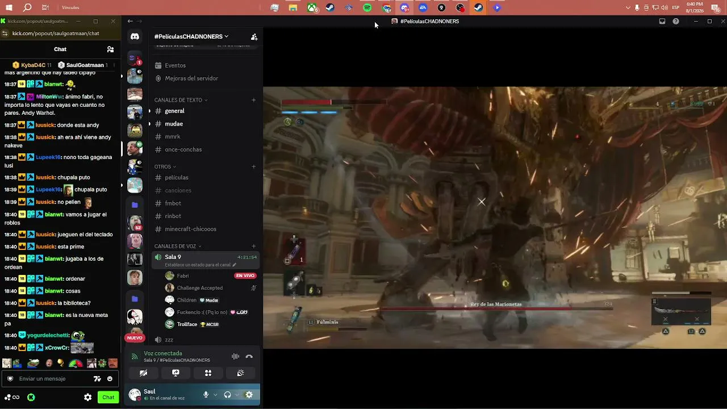Start screen sharing in voice panel
The width and height of the screenshot is (727, 409).
(176, 373)
